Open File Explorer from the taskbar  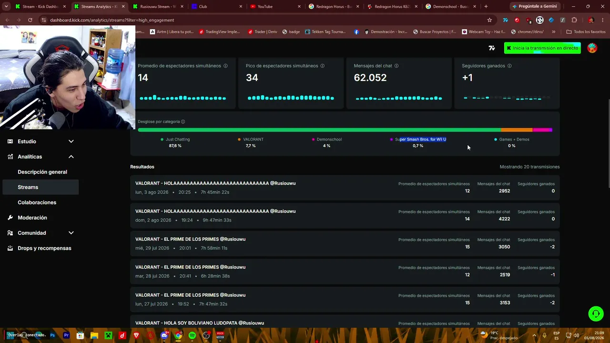[94, 335]
